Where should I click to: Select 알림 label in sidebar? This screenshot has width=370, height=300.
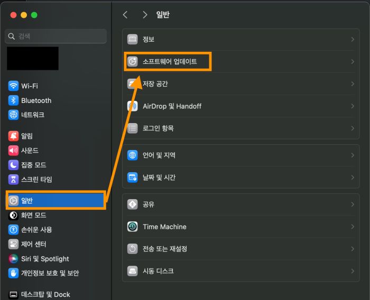pyautogui.click(x=27, y=136)
